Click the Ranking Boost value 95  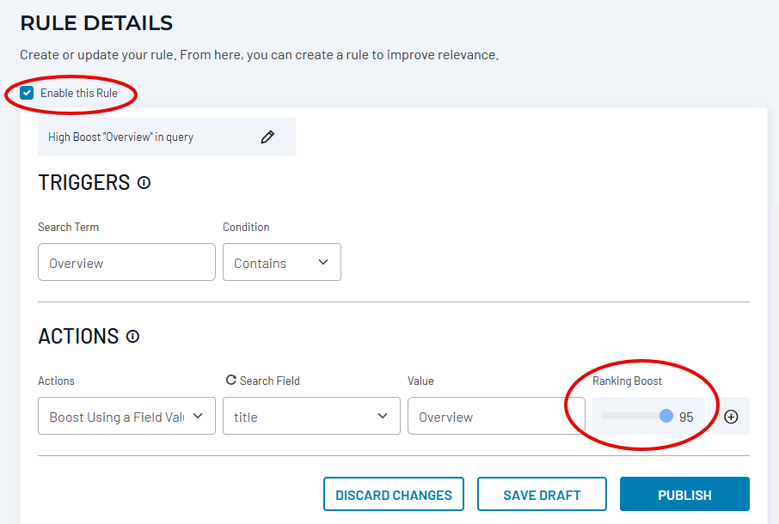(686, 417)
